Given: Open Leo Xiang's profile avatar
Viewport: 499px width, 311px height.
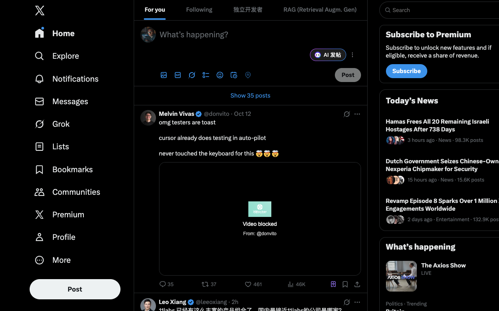Looking at the screenshot, I should pyautogui.click(x=148, y=305).
